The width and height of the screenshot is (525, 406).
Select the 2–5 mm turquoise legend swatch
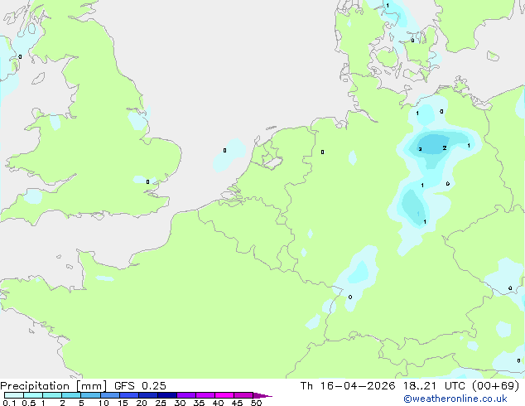coord(71,395)
